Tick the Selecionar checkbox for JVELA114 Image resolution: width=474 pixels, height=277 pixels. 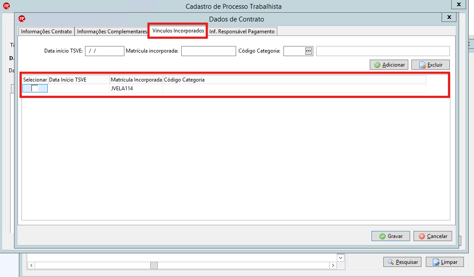coord(35,88)
